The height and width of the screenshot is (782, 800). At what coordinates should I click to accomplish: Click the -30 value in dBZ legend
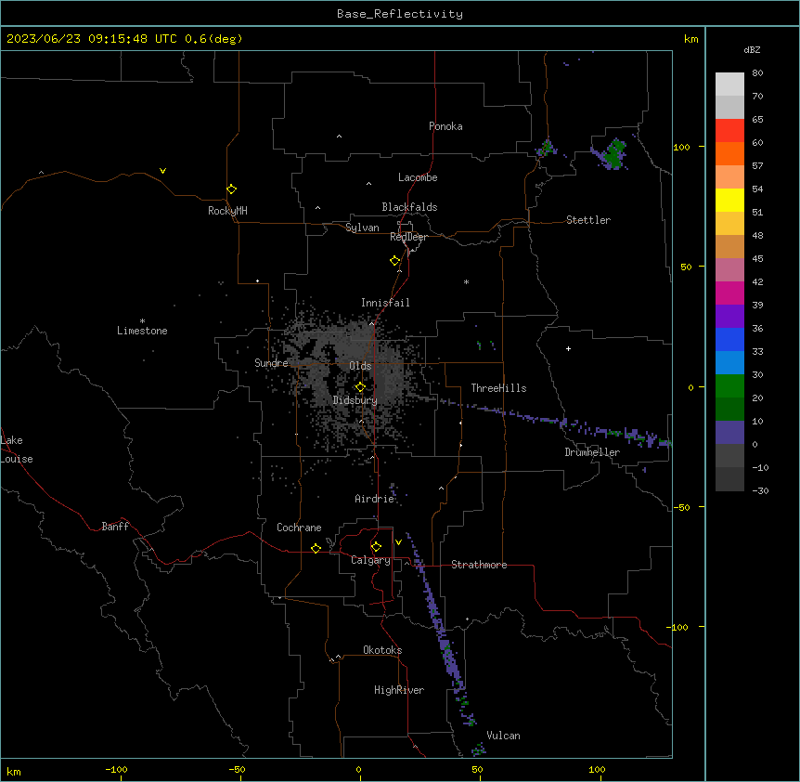(760, 490)
